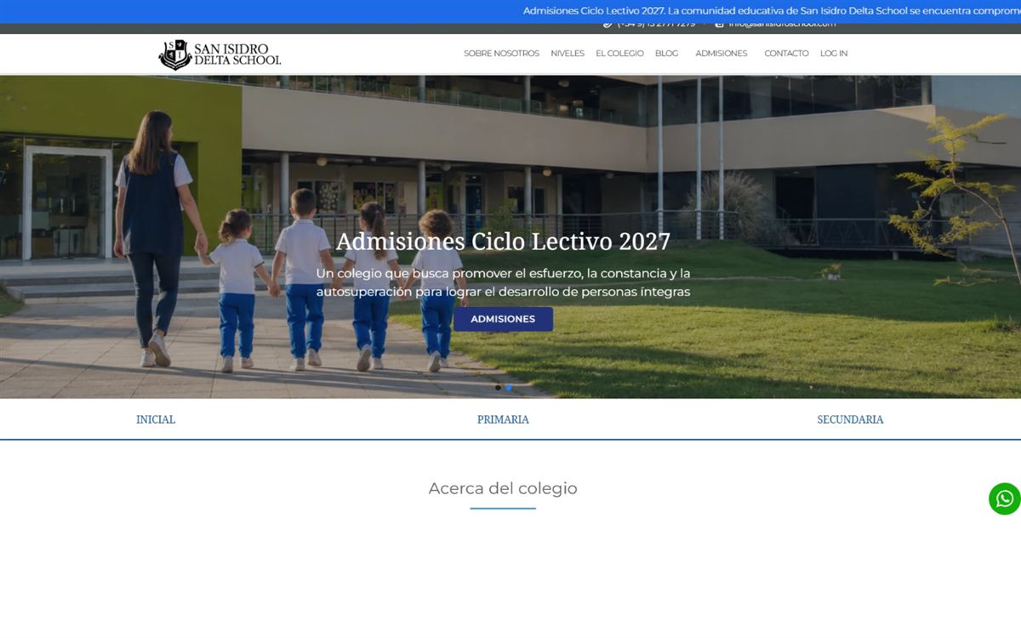Select the second carousel slide dot
The image size is (1021, 638).
tap(509, 388)
